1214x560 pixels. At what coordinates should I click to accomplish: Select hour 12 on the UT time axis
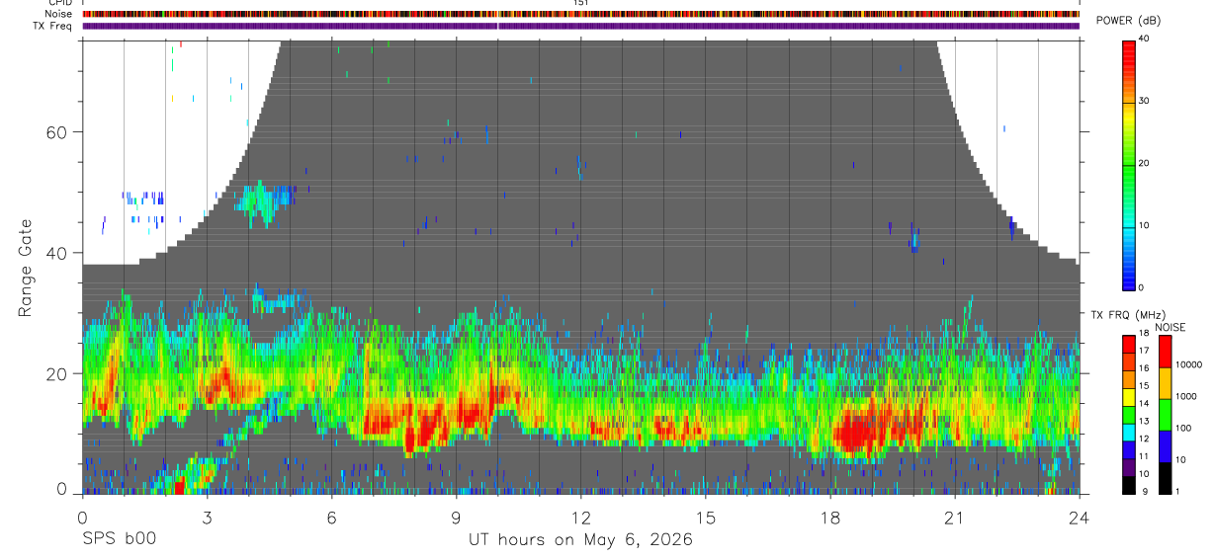click(580, 518)
